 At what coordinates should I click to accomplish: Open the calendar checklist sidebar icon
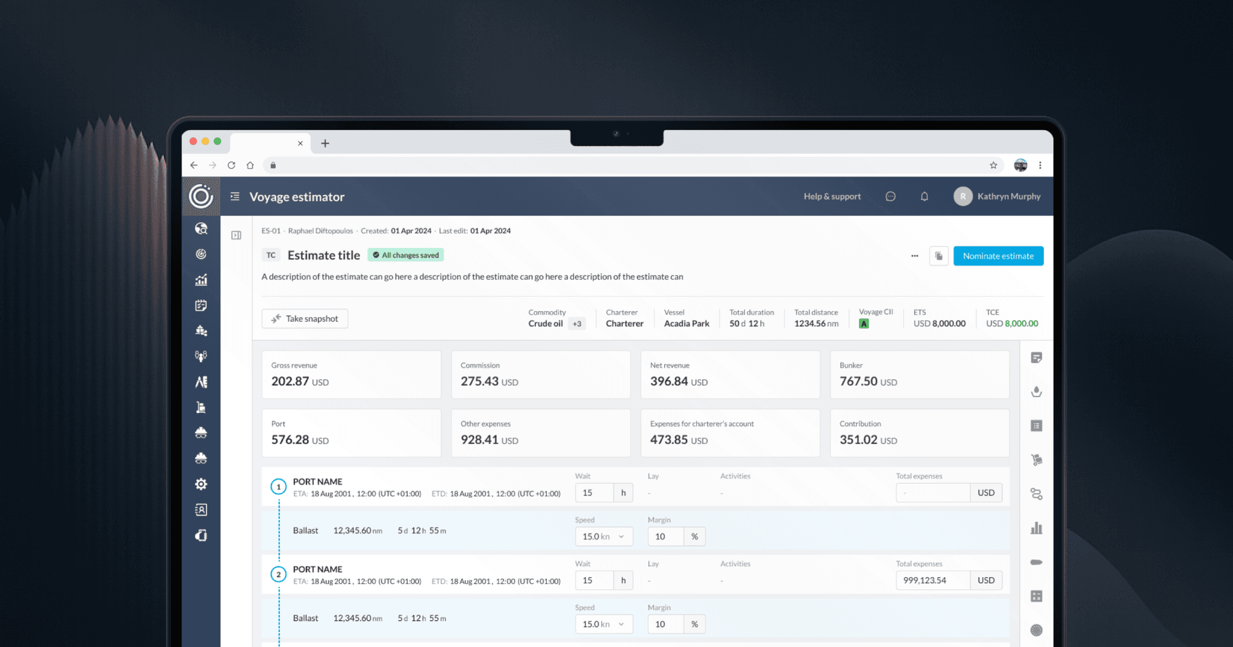pyautogui.click(x=201, y=305)
